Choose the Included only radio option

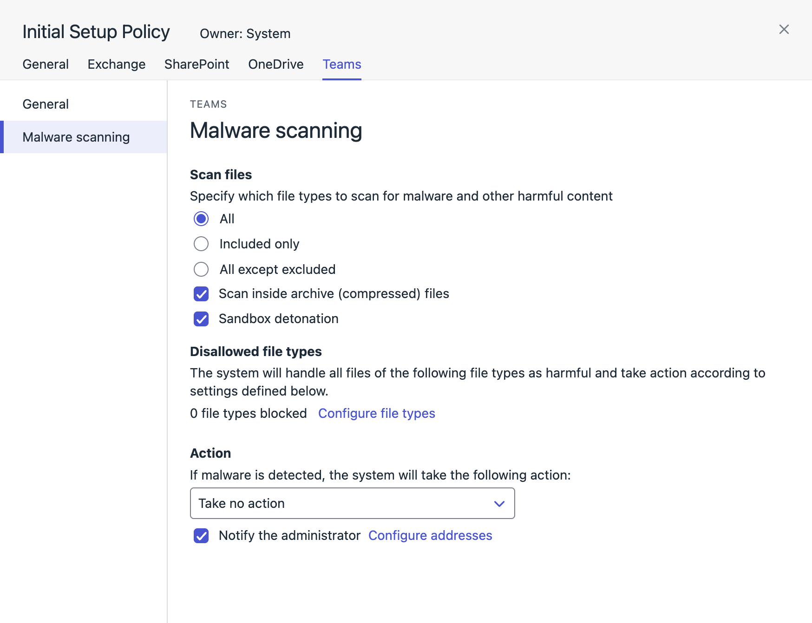click(201, 244)
